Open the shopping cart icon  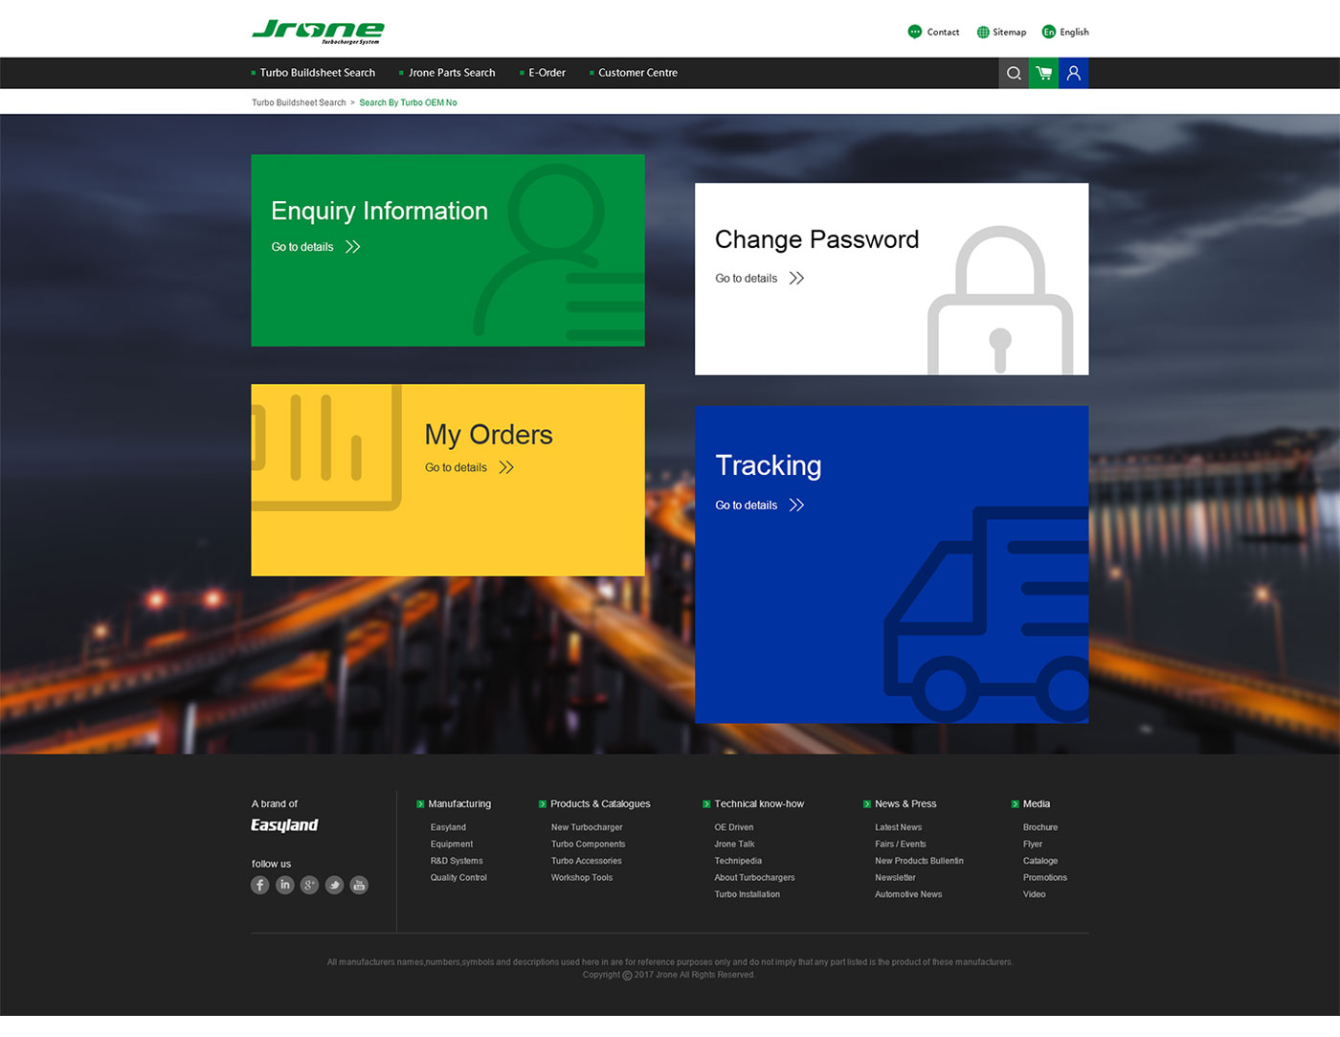coord(1043,73)
